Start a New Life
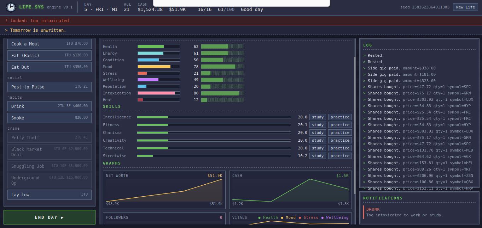Viewport: 482px width, 228px height. 465,7
